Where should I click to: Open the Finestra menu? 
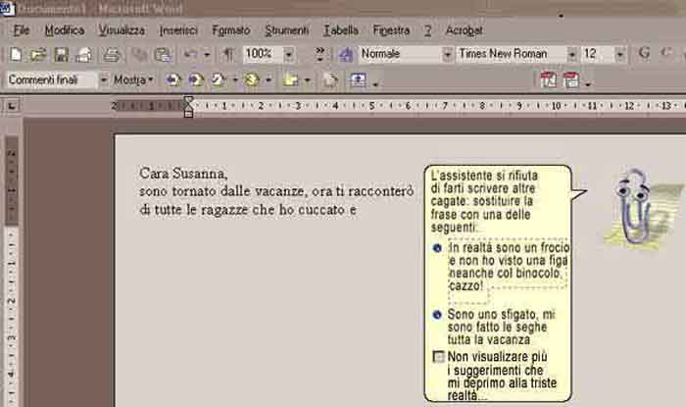pos(391,30)
